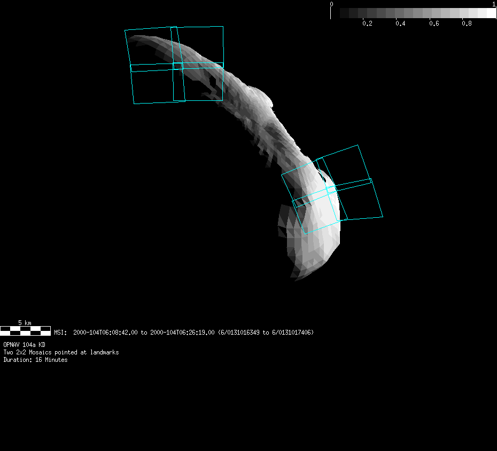Viewport: 497px width, 451px height.
Task: Click the "5 km" scale label
Action: click(x=25, y=323)
